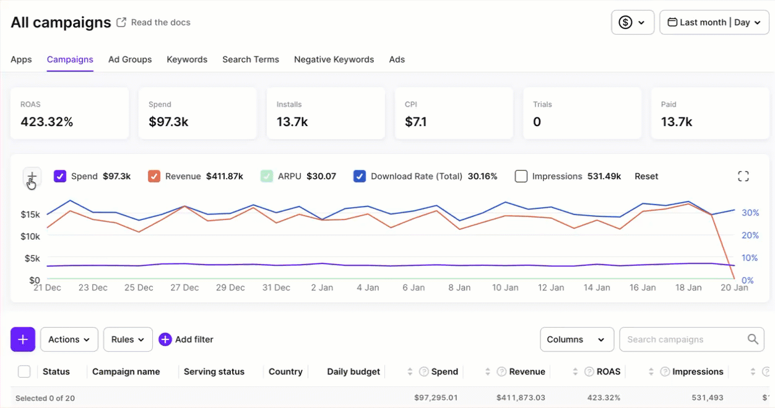Click the add metric plus icon above chart
This screenshot has width=775, height=408.
(x=32, y=177)
